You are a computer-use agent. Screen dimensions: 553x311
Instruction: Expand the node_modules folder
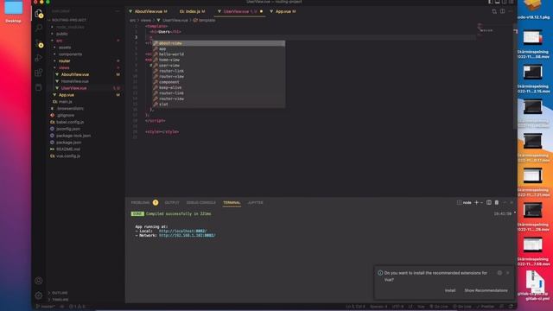(x=70, y=27)
